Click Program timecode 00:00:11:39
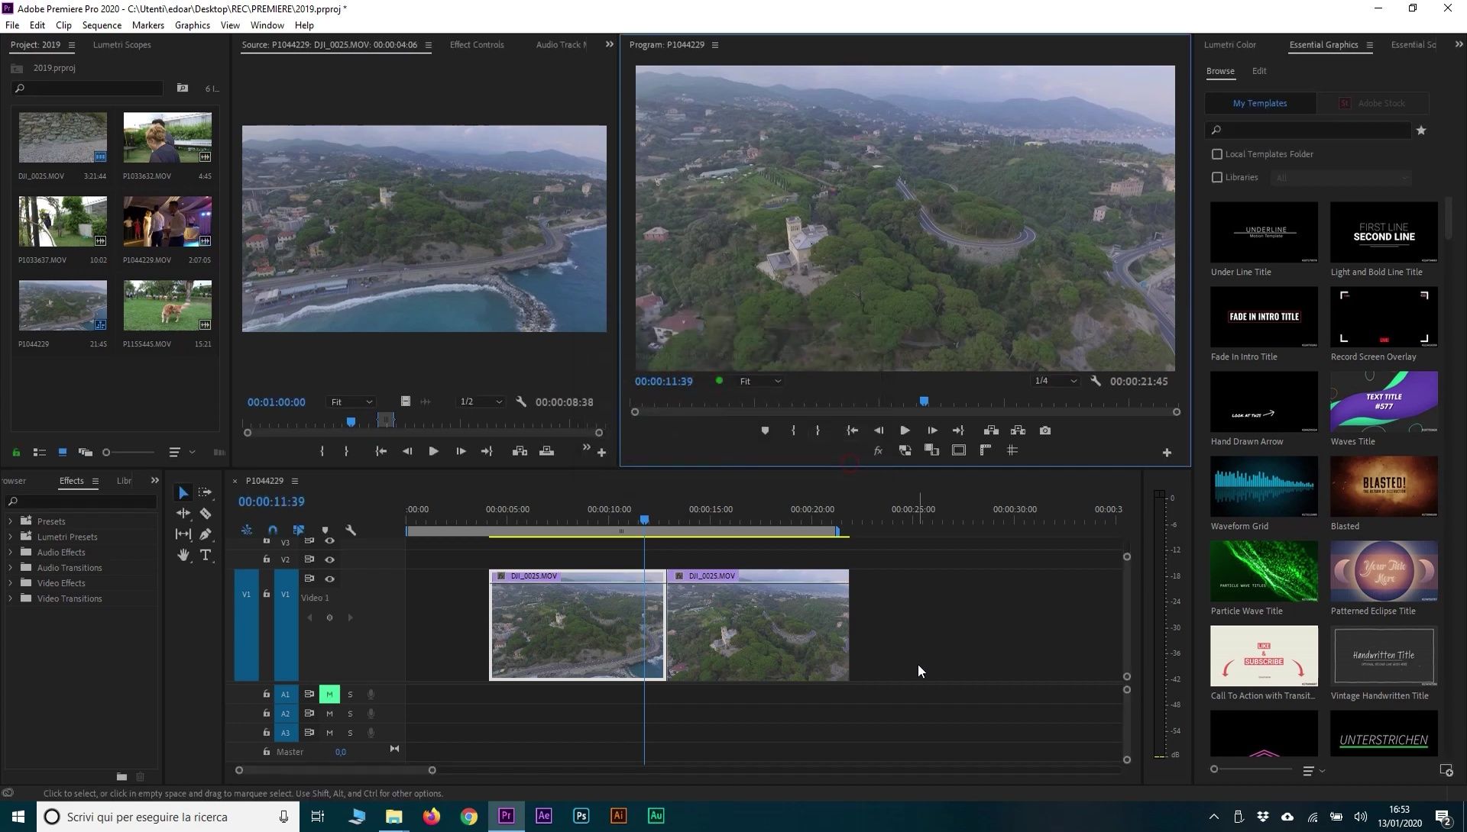 tap(663, 382)
